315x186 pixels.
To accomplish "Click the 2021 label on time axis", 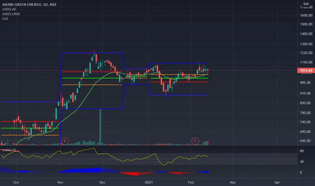I will coord(149,182).
